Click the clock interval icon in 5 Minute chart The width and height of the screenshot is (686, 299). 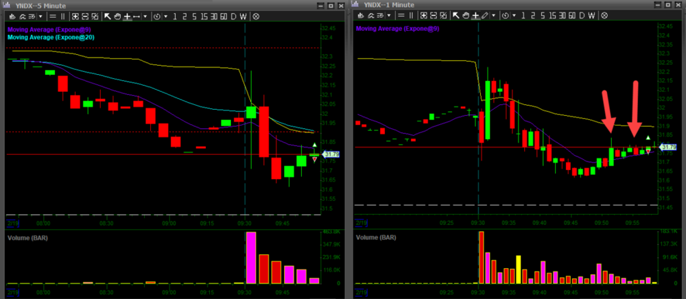pos(157,15)
